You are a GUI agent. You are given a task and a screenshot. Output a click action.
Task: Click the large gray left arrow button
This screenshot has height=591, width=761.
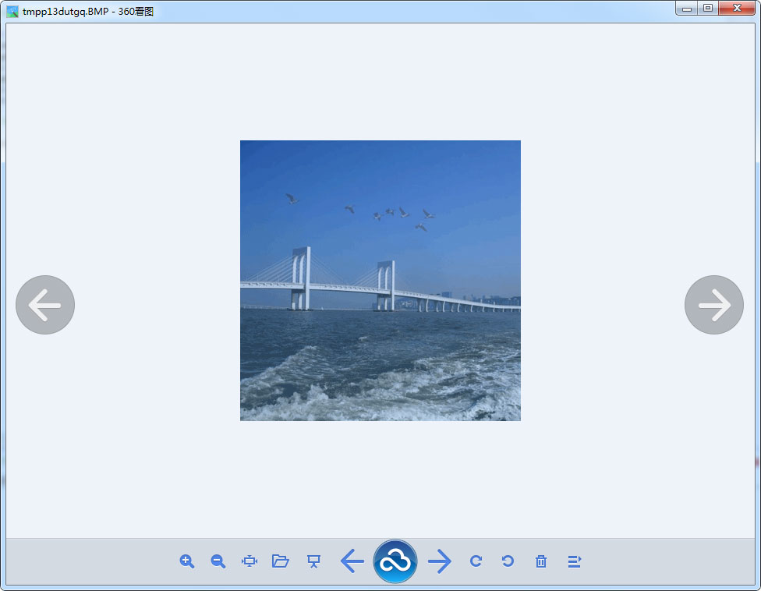point(45,305)
